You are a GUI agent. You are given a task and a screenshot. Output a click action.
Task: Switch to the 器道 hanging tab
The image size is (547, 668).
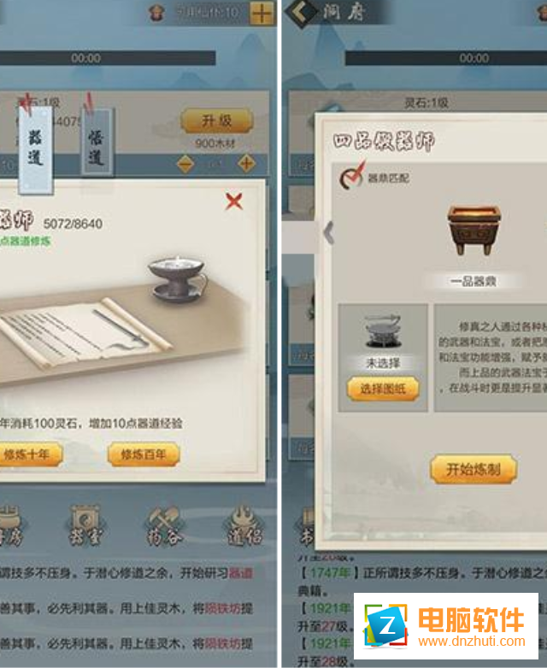pyautogui.click(x=35, y=149)
